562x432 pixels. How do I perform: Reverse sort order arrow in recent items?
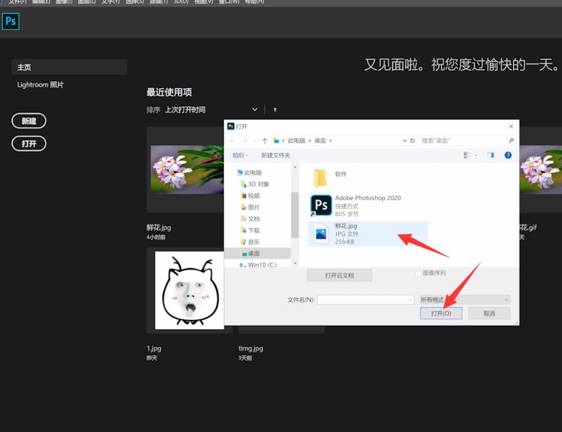click(275, 110)
